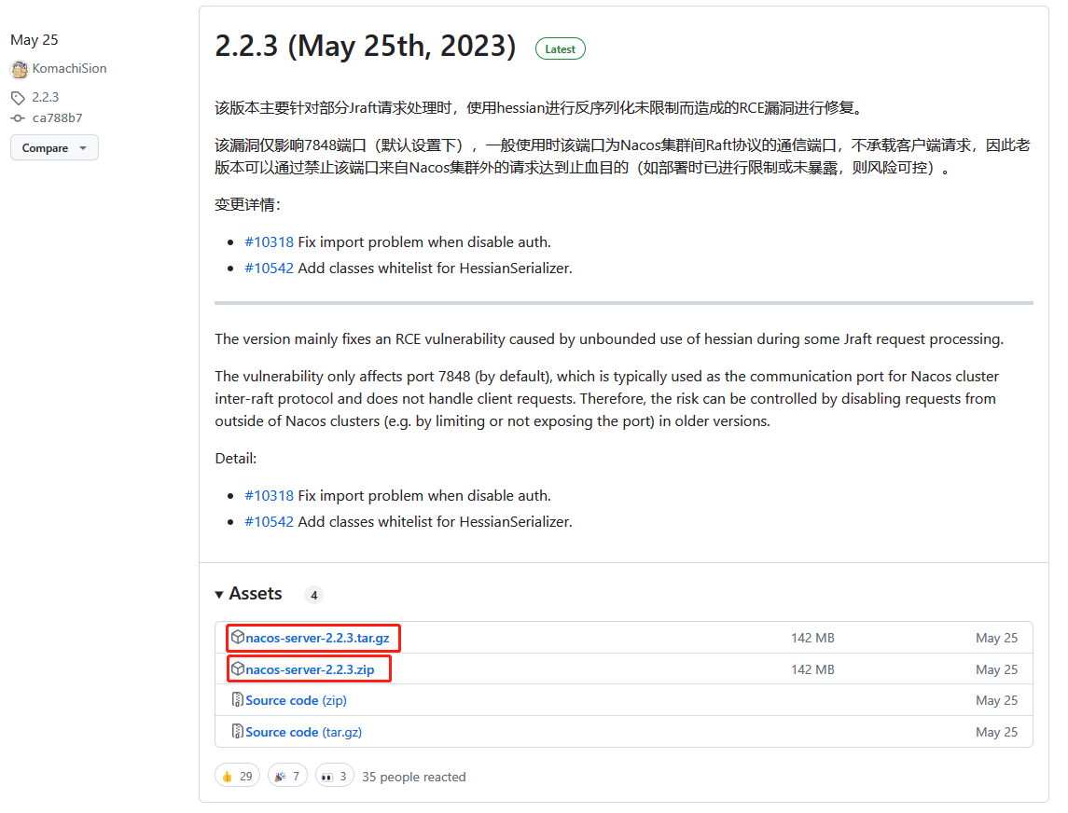Download nacos-server-2.2.3.tar.gz
This screenshot has height=813, width=1068.
tap(317, 638)
